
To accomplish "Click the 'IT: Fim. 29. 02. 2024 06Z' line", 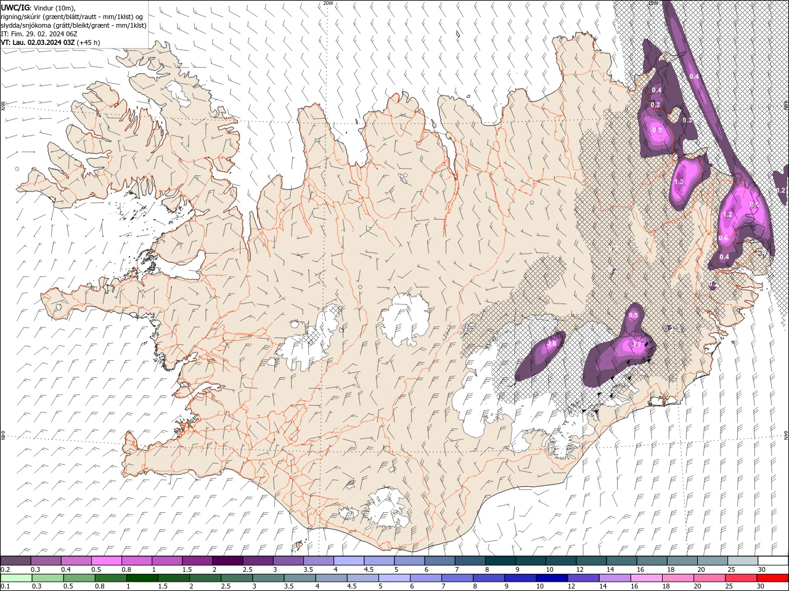I will tap(39, 34).
